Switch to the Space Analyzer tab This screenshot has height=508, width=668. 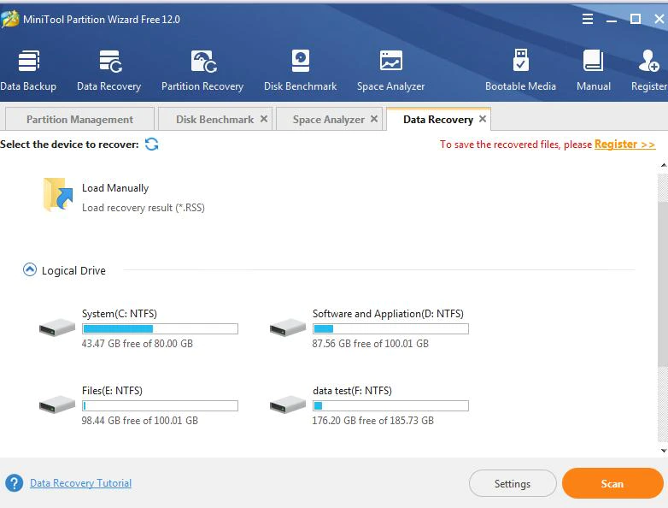pos(329,120)
